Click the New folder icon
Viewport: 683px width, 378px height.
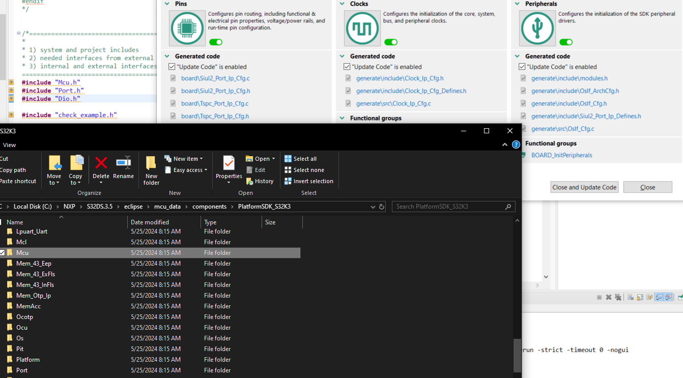click(x=151, y=163)
